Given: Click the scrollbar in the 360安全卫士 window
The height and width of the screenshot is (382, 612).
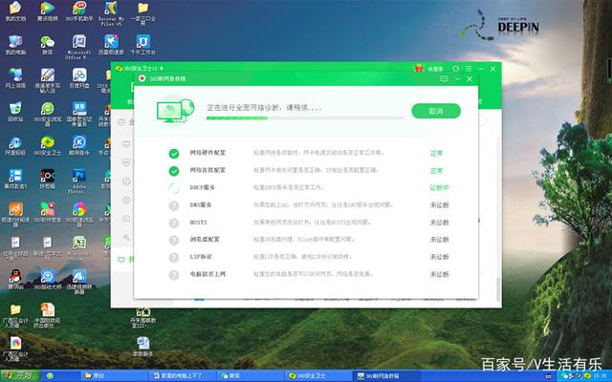Looking at the screenshot, I should 498,289.
